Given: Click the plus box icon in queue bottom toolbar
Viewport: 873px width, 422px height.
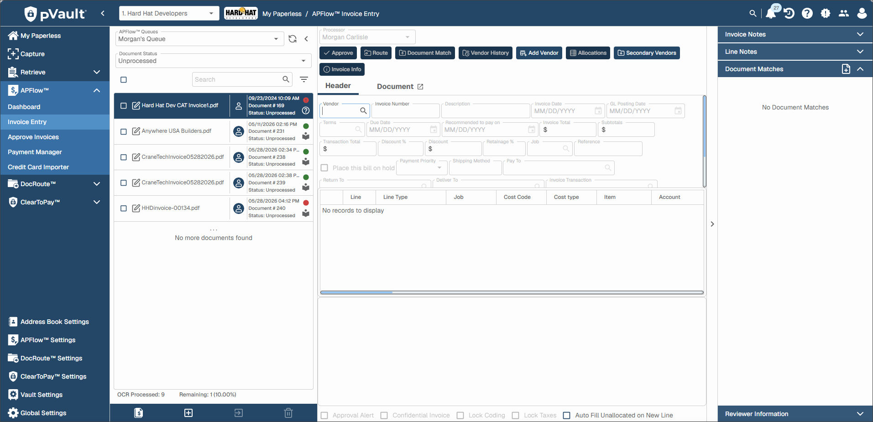Looking at the screenshot, I should (188, 413).
